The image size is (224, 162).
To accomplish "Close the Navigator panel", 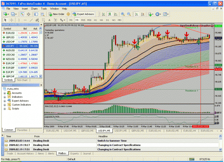I will [41, 85].
